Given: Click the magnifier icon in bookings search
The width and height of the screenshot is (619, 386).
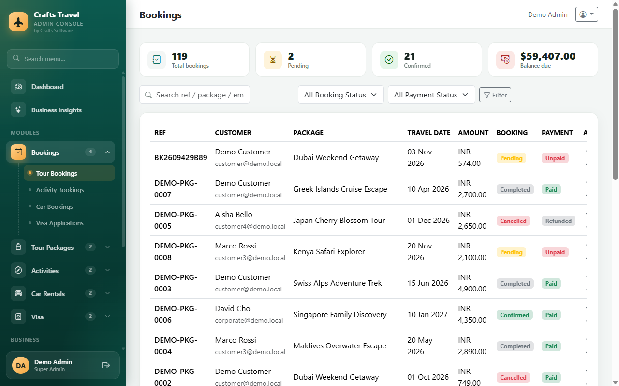Looking at the screenshot, I should click(x=148, y=95).
